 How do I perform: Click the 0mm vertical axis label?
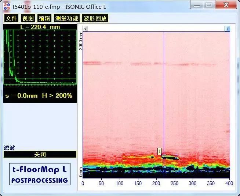point(80,172)
